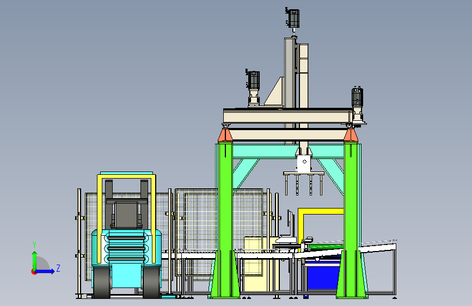Click the "Y" axis label

point(34,245)
